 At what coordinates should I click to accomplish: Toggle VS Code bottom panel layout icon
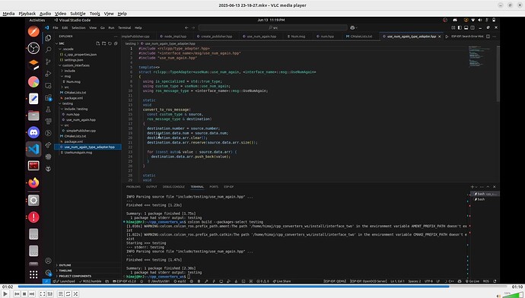coord(466,28)
